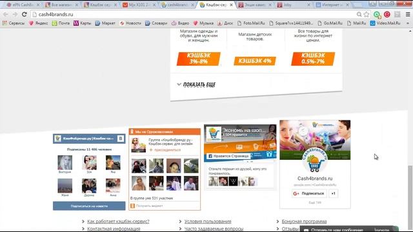The height and width of the screenshot is (232, 413).
Task: Open the Как работает кэшбэк-сервис? link
Action: [118, 222]
